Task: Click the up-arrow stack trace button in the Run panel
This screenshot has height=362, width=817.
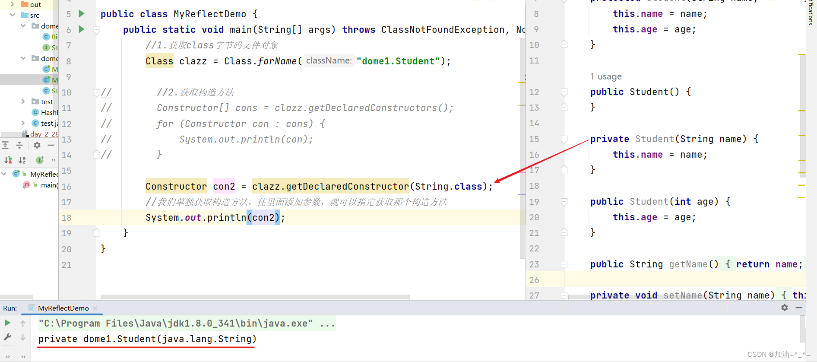Action: pos(23,323)
